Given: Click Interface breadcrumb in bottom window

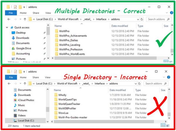Looking at the screenshot, I should pos(99,84).
